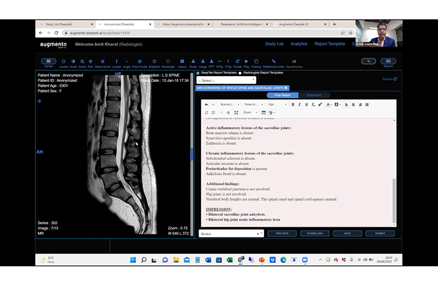Image resolution: width=438 pixels, height=285 pixels.
Task: Open the 12pt font size dropdown
Action: [x=277, y=104]
